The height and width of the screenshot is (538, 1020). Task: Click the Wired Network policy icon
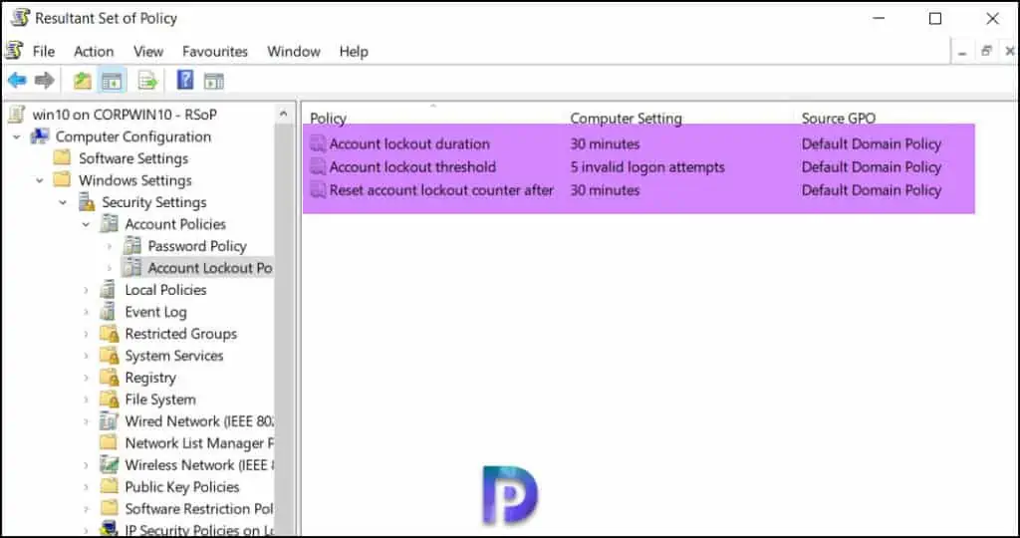[109, 421]
